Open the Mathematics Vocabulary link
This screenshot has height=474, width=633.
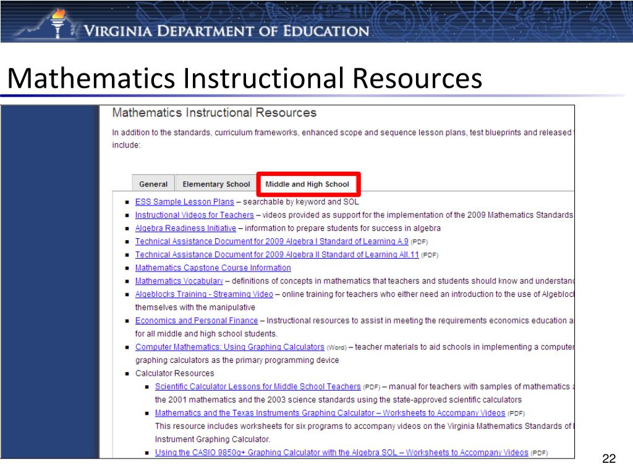tap(179, 281)
